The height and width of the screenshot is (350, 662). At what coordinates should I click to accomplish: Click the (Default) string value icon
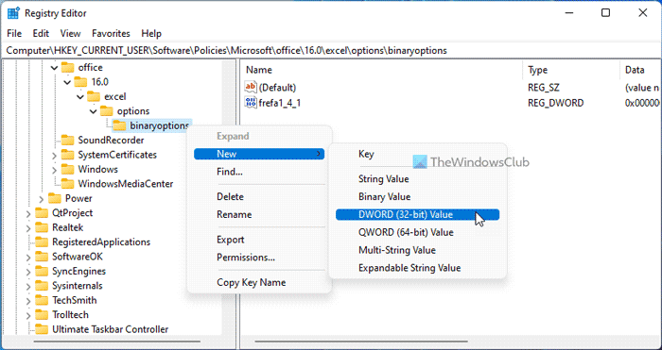pos(251,87)
